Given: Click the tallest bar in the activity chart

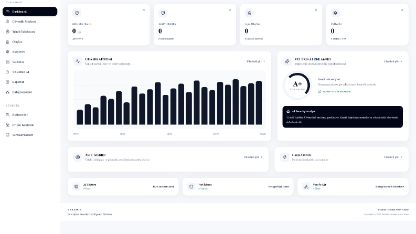Looking at the screenshot, I should (x=236, y=102).
